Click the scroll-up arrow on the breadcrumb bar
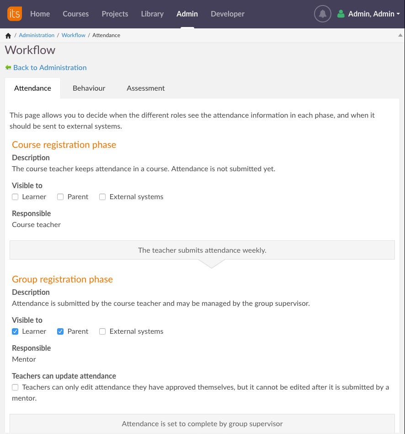The width and height of the screenshot is (405, 434). click(400, 35)
